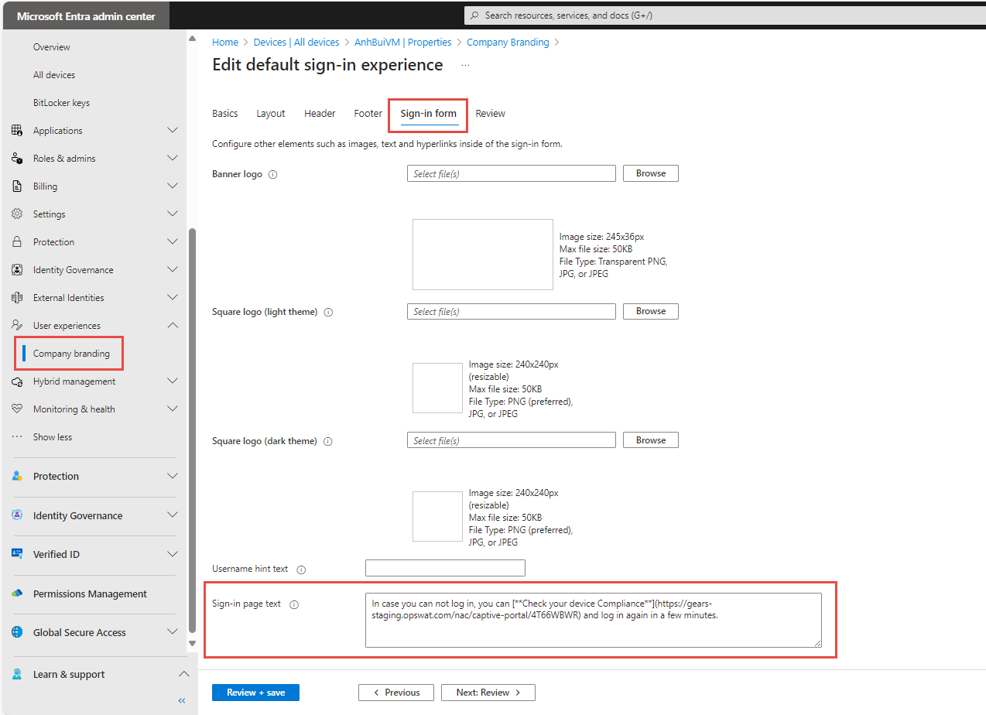
Task: Open the ellipsis menu beside page title
Action: click(465, 66)
